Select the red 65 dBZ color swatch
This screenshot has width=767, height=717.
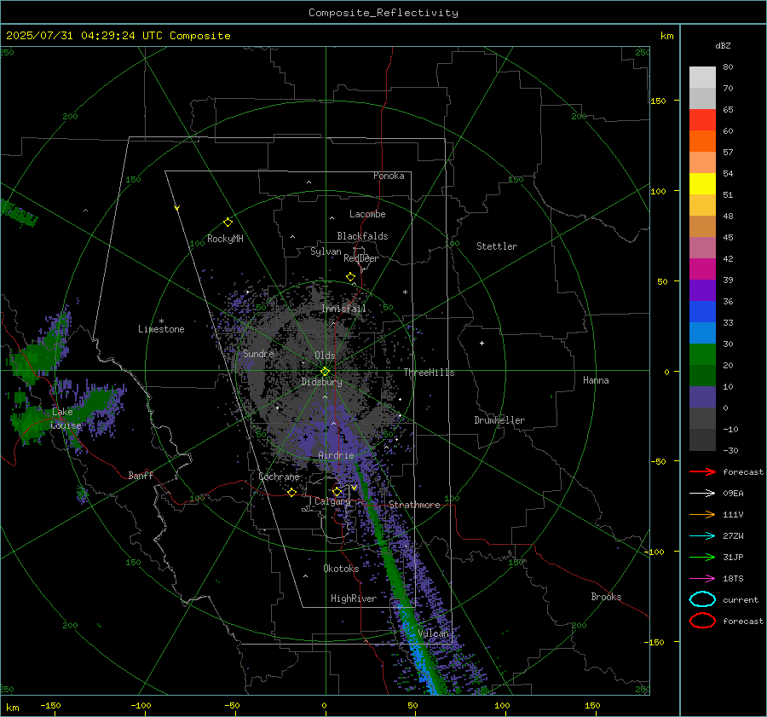tap(702, 119)
